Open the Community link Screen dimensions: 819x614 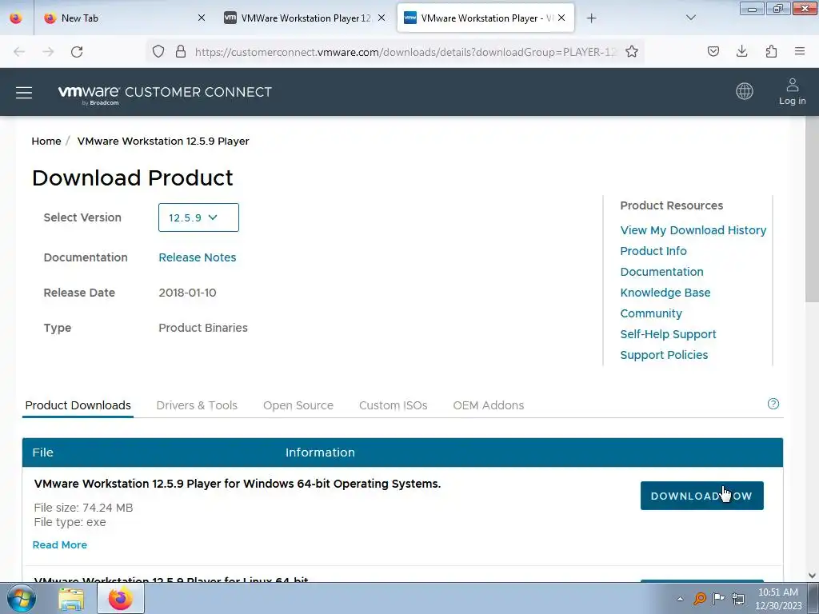(651, 313)
